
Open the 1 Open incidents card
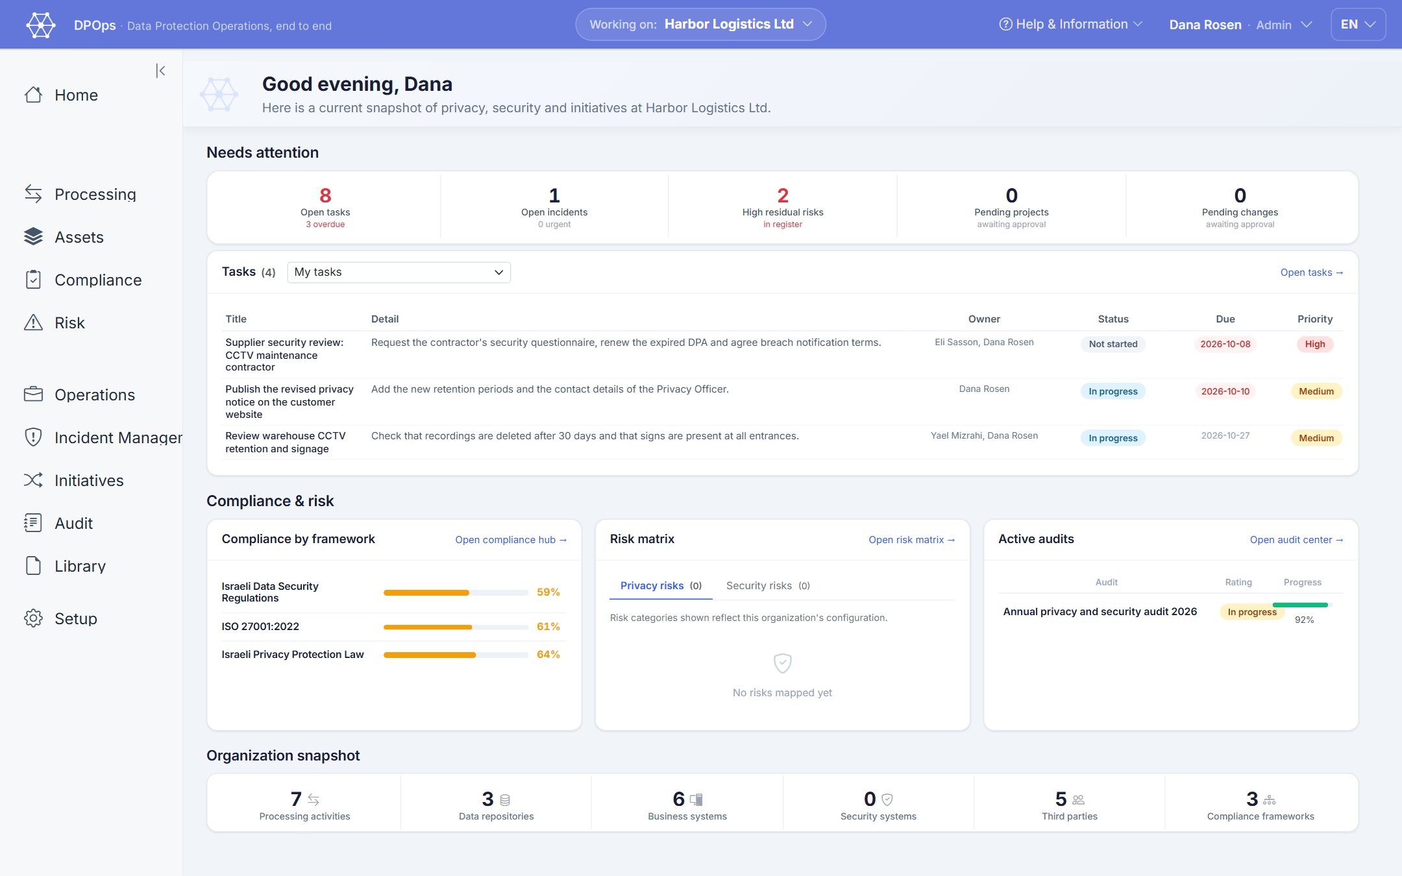[x=554, y=207]
